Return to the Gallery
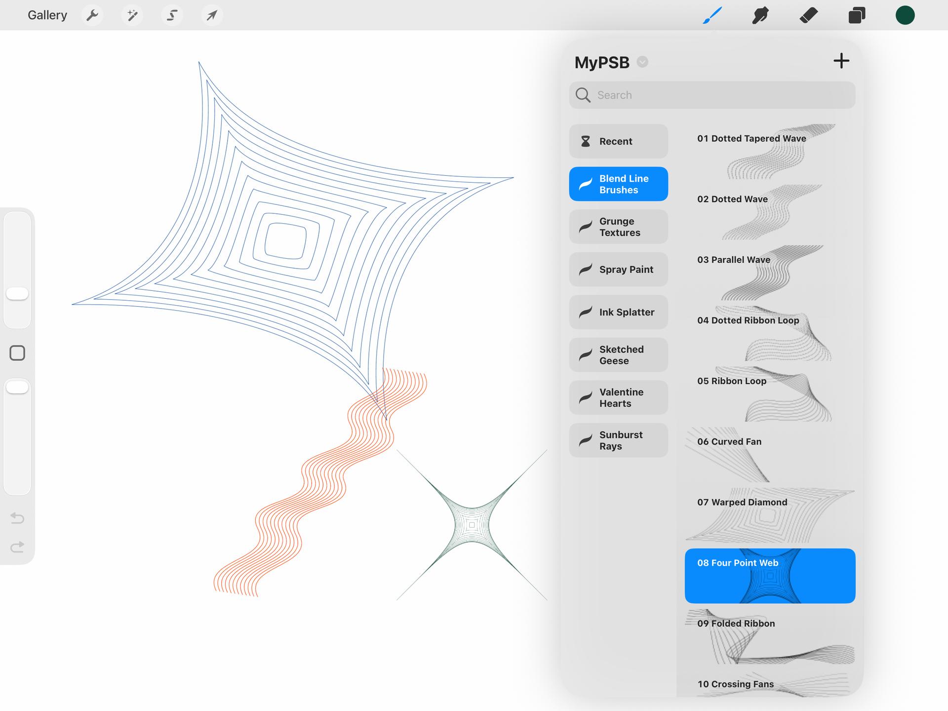This screenshot has width=948, height=711. tap(47, 15)
